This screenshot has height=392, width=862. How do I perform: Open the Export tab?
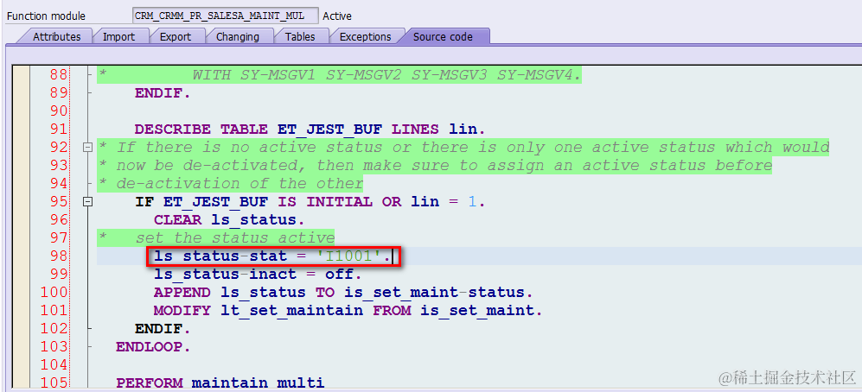point(176,37)
